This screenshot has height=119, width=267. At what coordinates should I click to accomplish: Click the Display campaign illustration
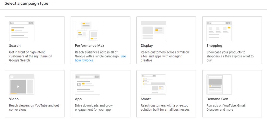[153, 31]
